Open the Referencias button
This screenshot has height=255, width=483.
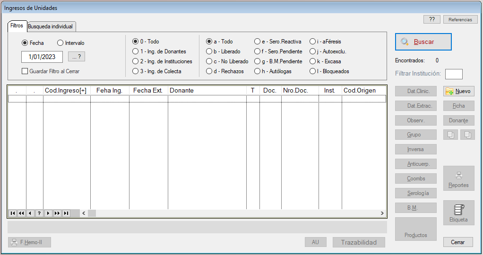[460, 19]
